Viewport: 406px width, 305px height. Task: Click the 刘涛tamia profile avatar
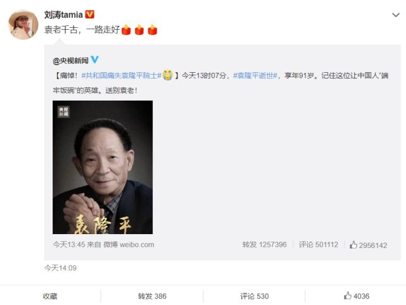coord(23,25)
